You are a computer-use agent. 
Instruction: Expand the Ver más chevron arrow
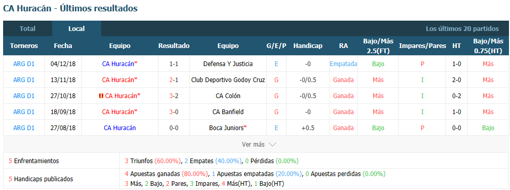coord(273,145)
